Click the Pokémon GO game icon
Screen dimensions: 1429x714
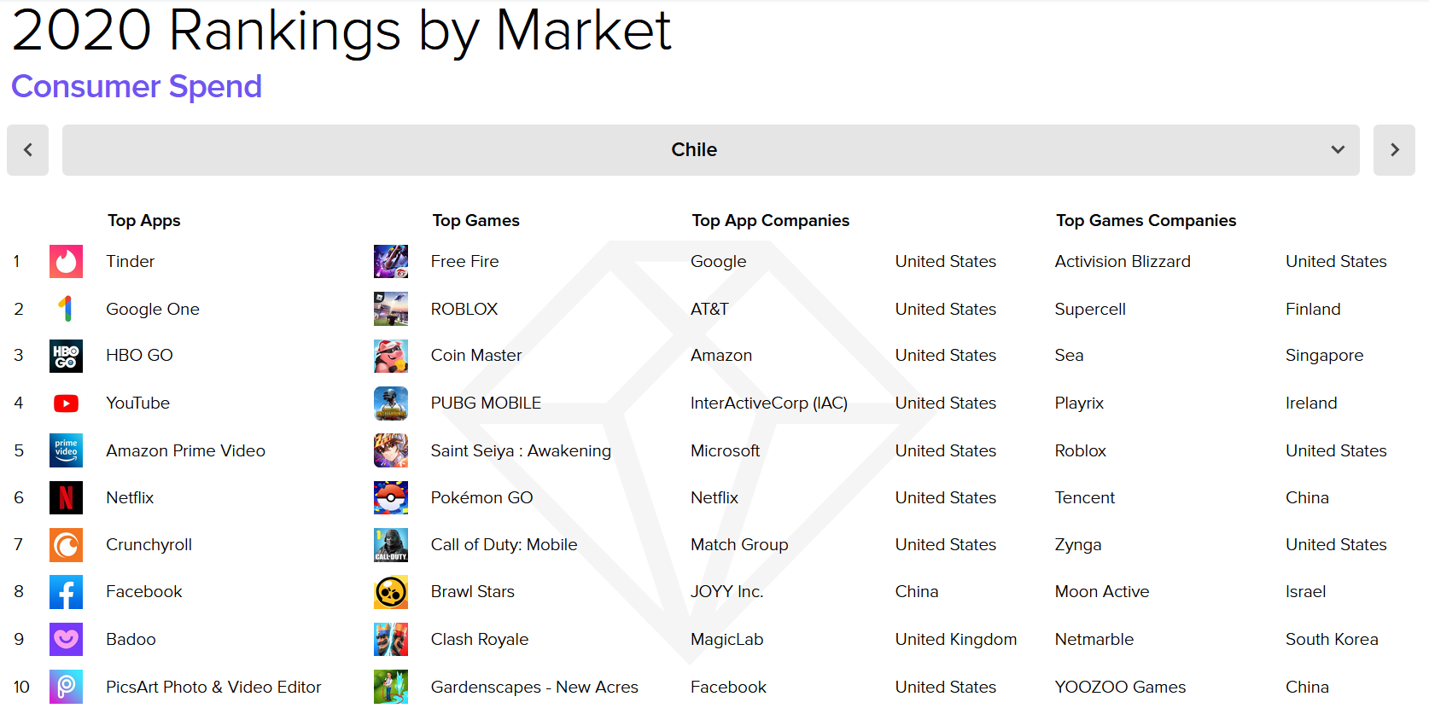point(391,497)
